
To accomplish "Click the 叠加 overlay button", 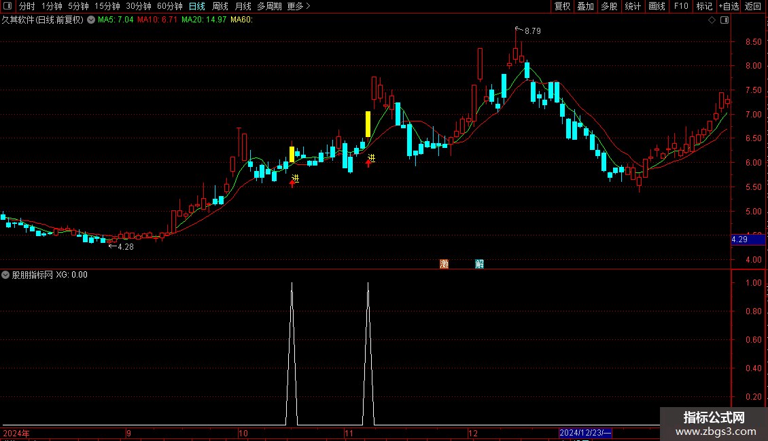I will (585, 6).
